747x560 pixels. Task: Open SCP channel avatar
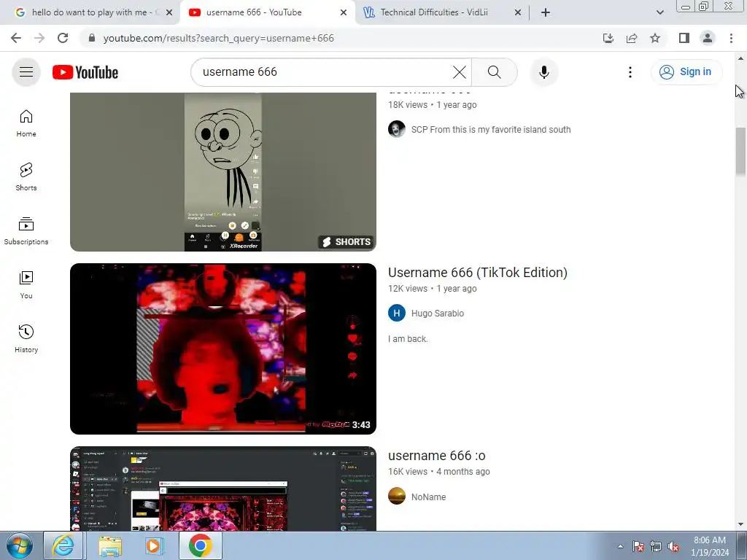click(x=396, y=129)
